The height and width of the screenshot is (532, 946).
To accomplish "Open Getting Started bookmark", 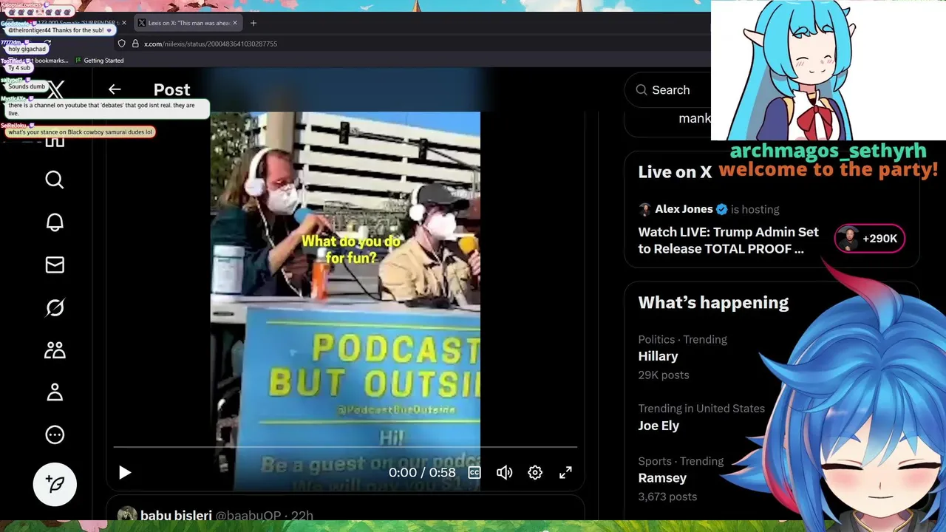I will [98, 61].
